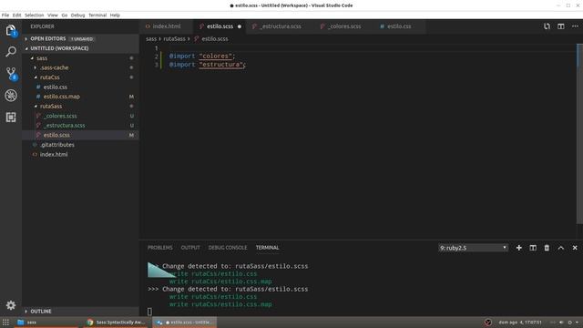Click the 1 Unsaved badge
583x328 pixels.
click(82, 39)
